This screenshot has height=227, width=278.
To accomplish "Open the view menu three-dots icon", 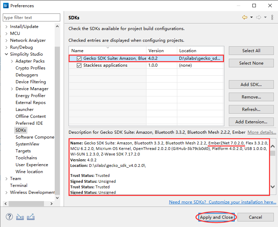I will coord(272,17).
